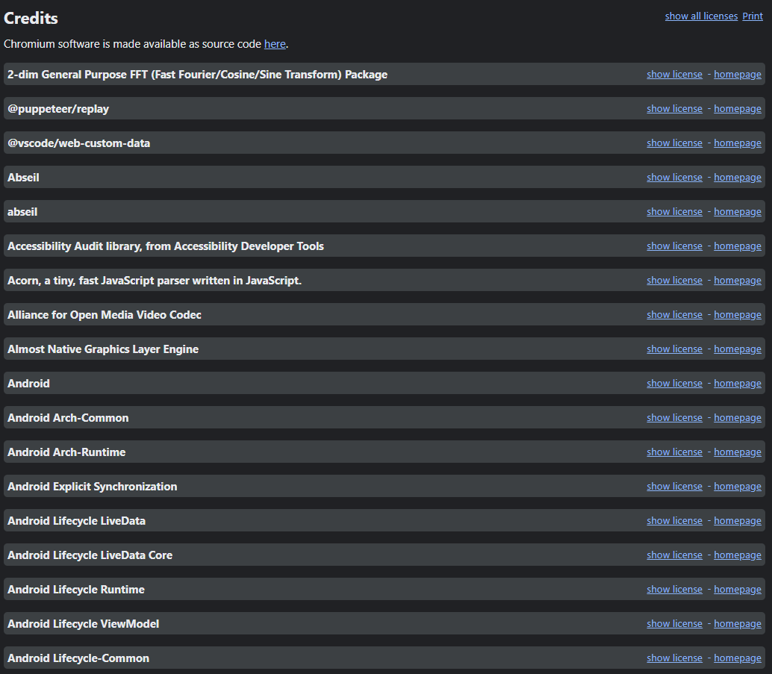Screen dimensions: 772x674
Task: Show license for Accessibility Audit library
Action: (x=674, y=246)
